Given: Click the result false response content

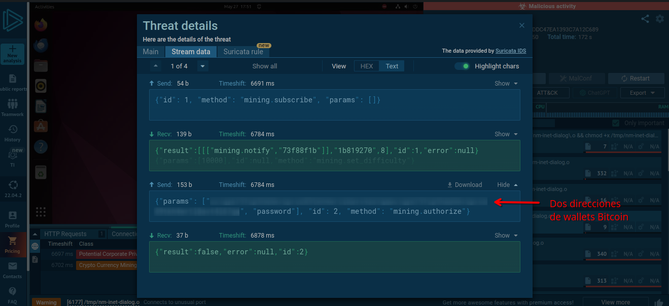Looking at the screenshot, I should point(335,257).
